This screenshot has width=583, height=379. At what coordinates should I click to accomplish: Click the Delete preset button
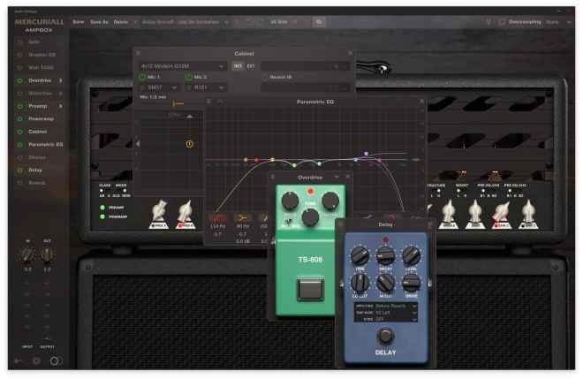[120, 22]
